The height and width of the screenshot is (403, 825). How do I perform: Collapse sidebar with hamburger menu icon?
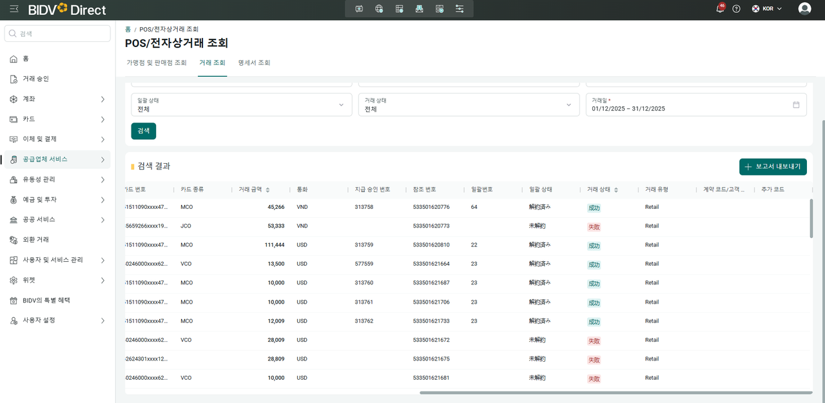pyautogui.click(x=14, y=9)
